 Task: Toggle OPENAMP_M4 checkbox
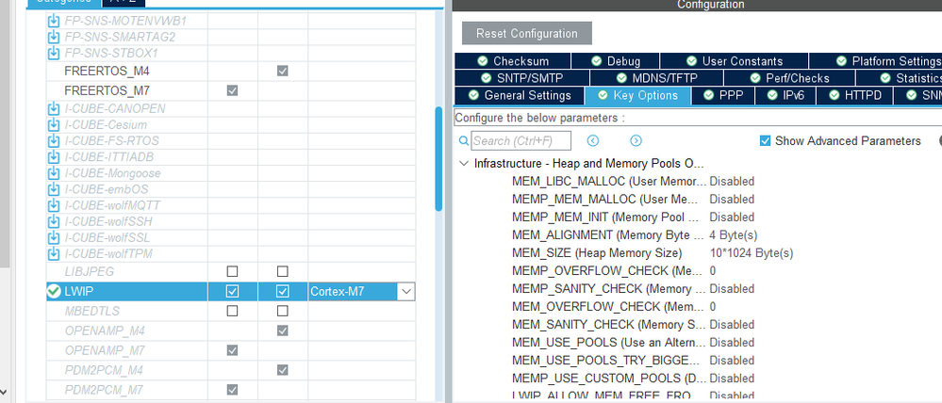[282, 330]
